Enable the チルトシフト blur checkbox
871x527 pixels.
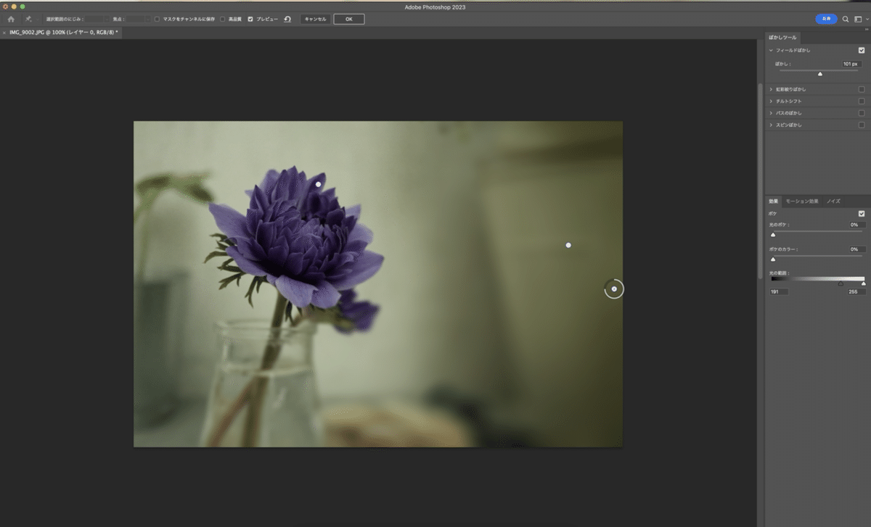862,101
